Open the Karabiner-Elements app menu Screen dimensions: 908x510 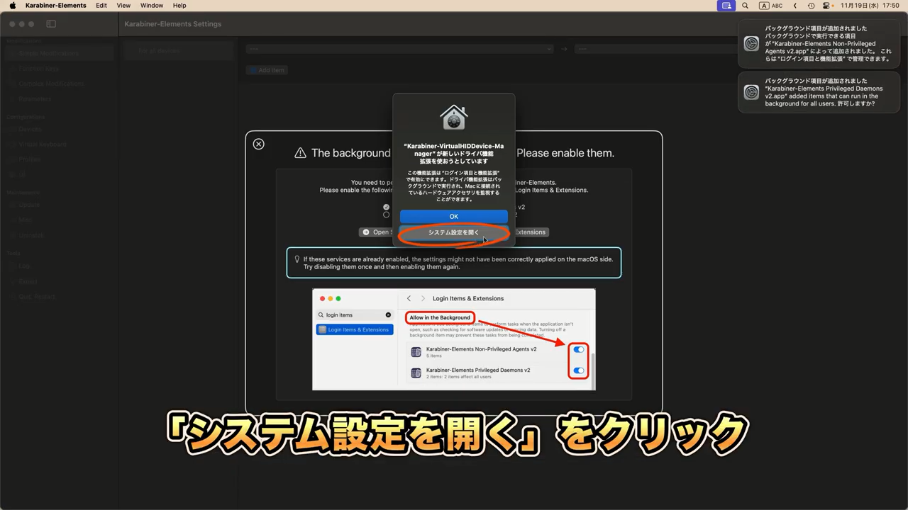pos(55,6)
